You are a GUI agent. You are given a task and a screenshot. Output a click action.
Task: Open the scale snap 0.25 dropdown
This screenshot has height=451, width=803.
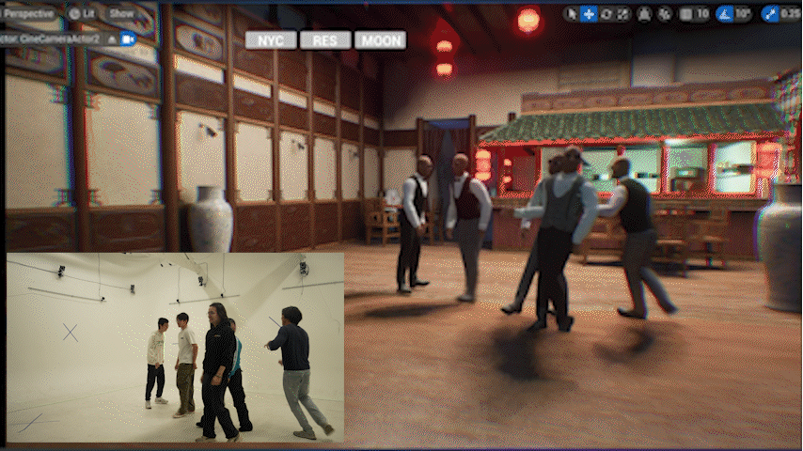tap(791, 14)
